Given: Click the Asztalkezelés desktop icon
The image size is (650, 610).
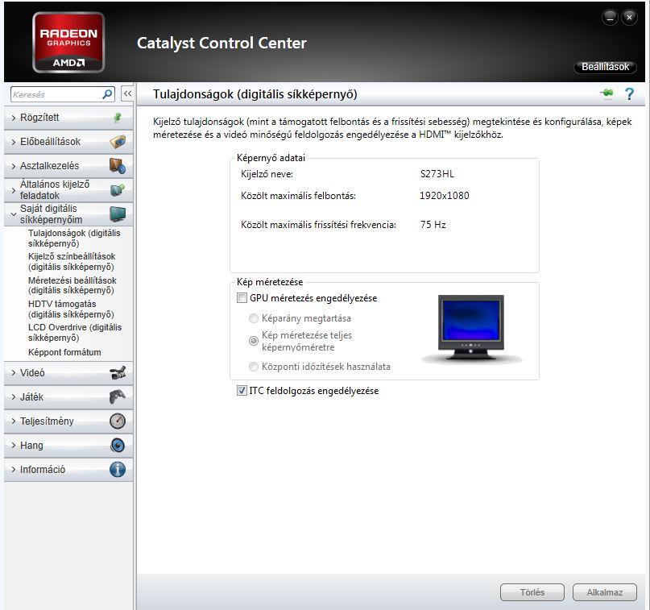Looking at the screenshot, I should coord(118,166).
